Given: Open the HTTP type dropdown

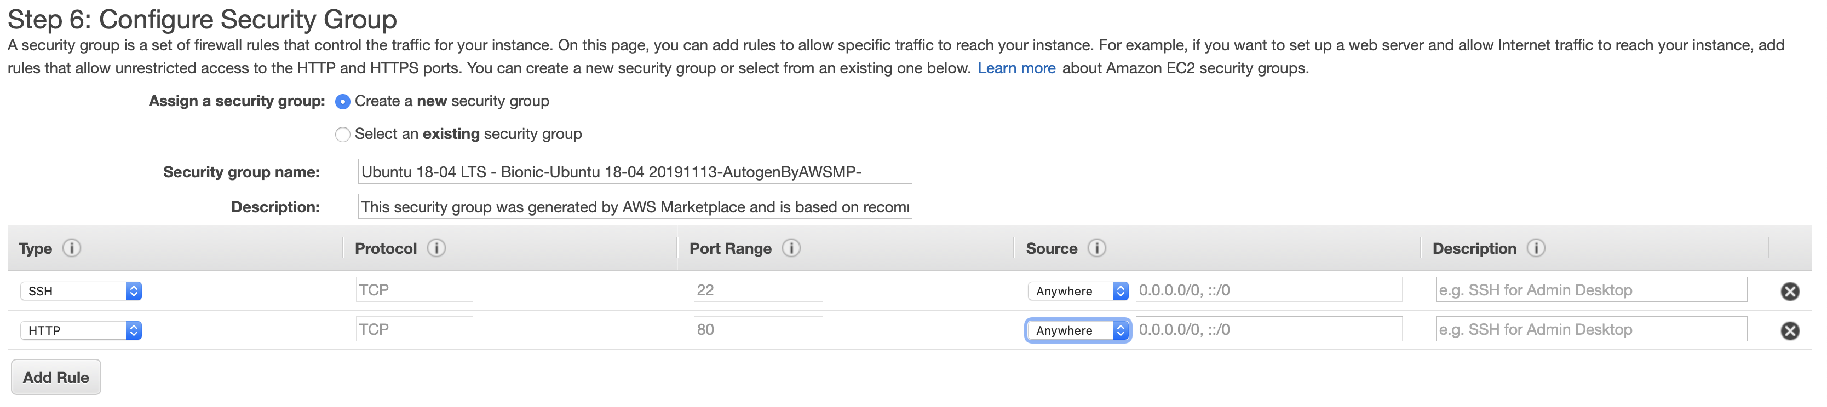Looking at the screenshot, I should (x=81, y=330).
